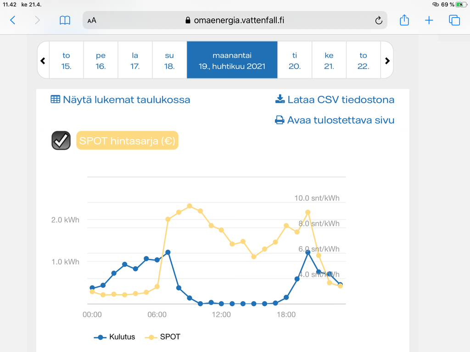470x352 pixels.
Task: Tap Safari back navigation arrow
Action: (x=12, y=20)
